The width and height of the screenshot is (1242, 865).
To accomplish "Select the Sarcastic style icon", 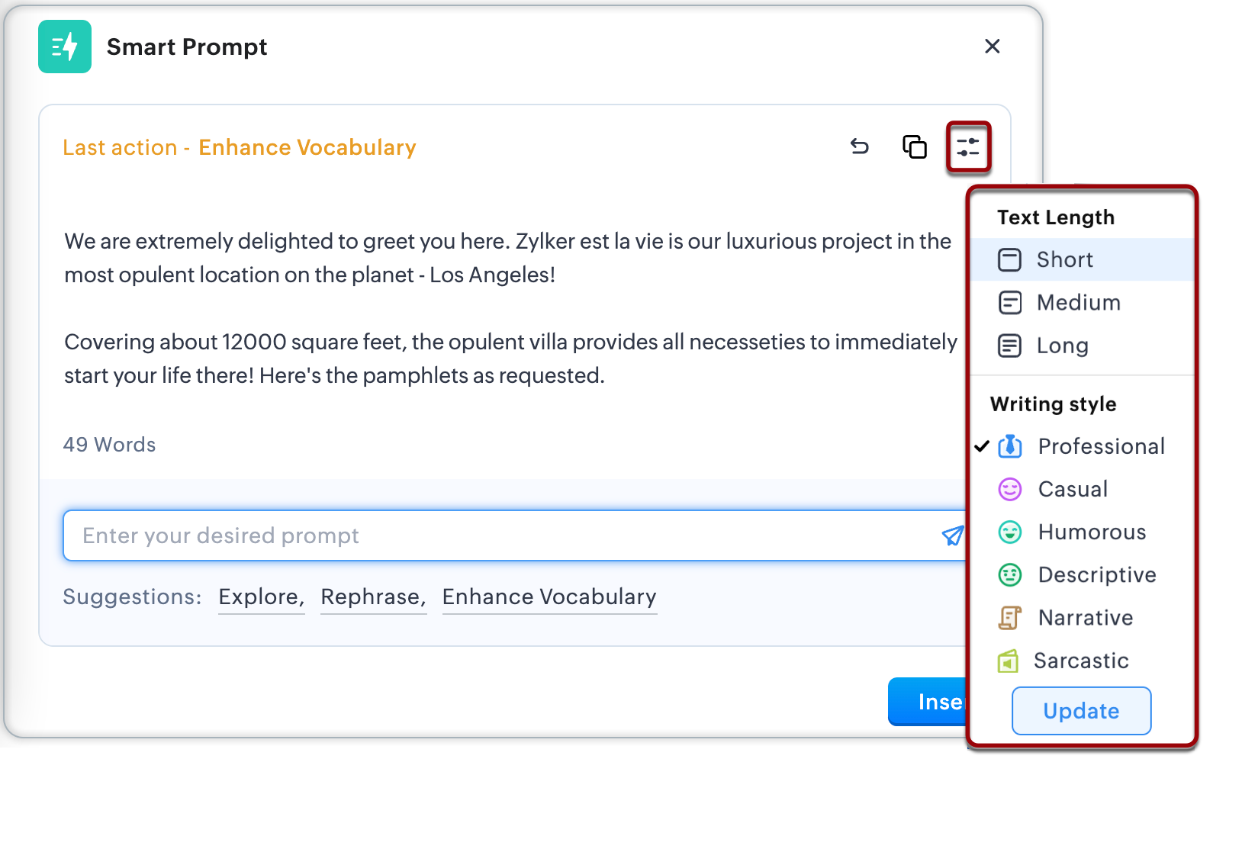I will click(1008, 661).
